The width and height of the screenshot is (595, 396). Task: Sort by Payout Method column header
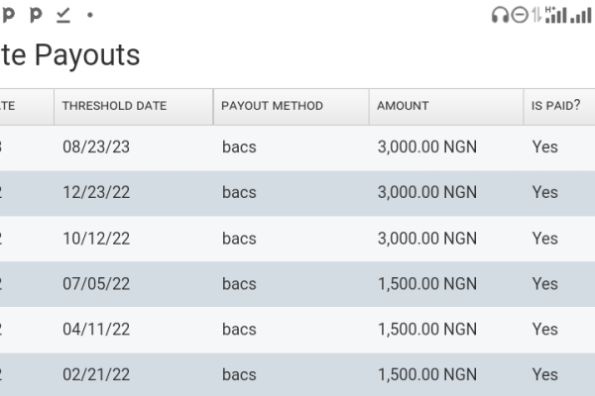pos(272,106)
